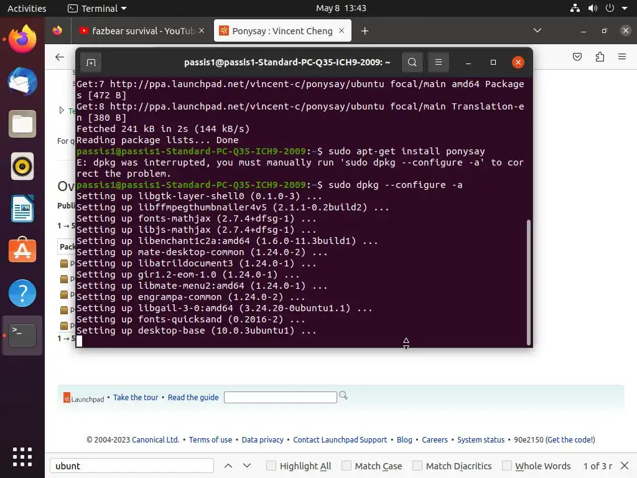Open the Blog footer link
Viewport: 637px width, 478px height.
click(x=404, y=439)
